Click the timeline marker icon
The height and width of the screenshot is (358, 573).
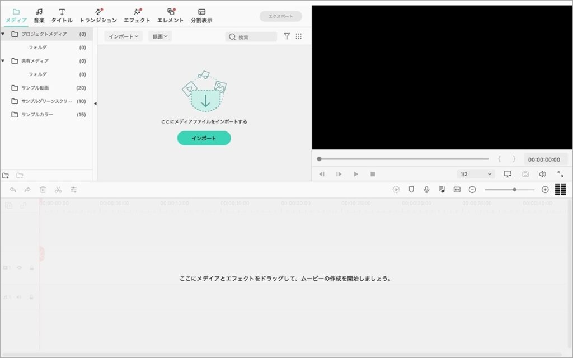[411, 190]
